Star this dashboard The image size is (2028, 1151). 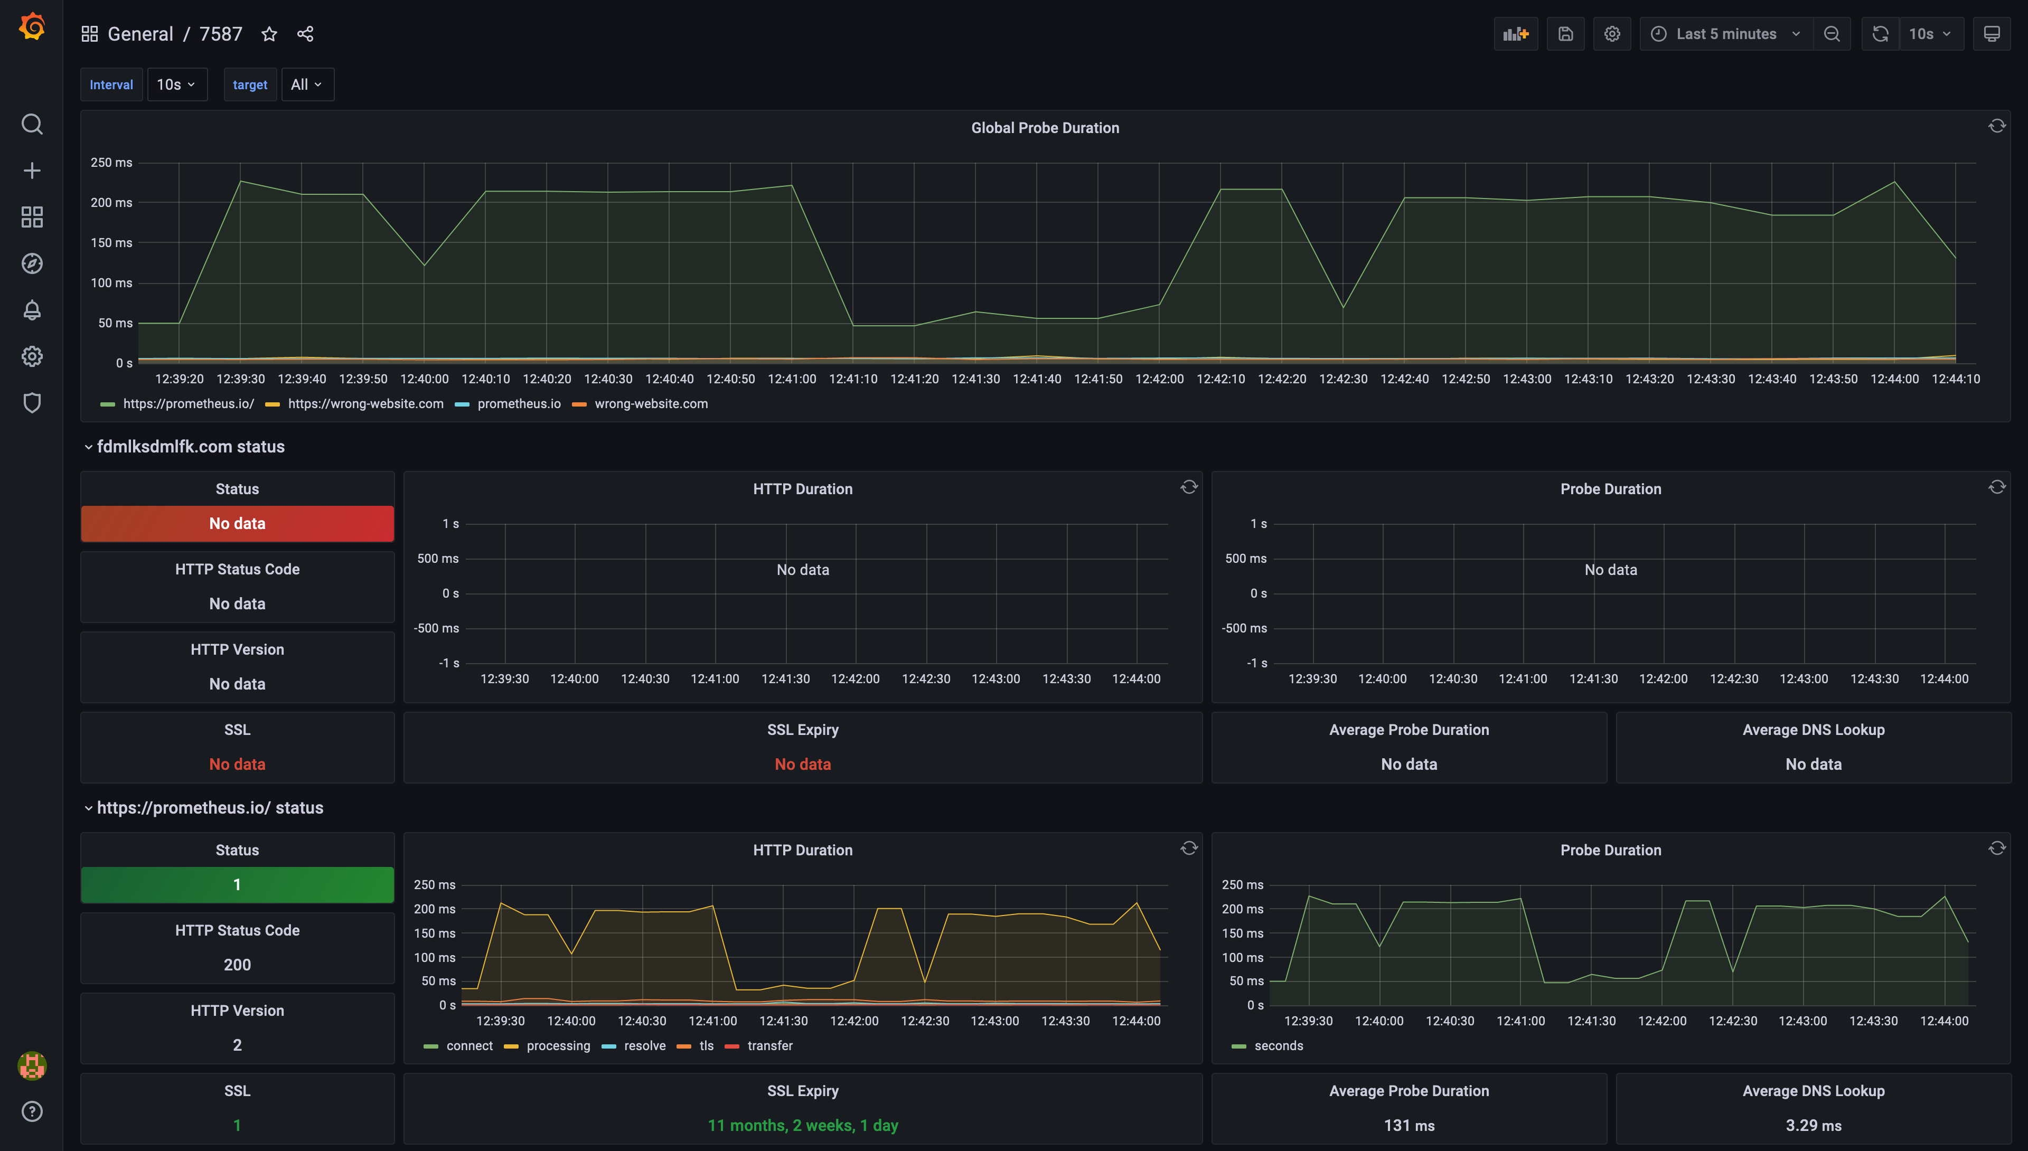(269, 34)
